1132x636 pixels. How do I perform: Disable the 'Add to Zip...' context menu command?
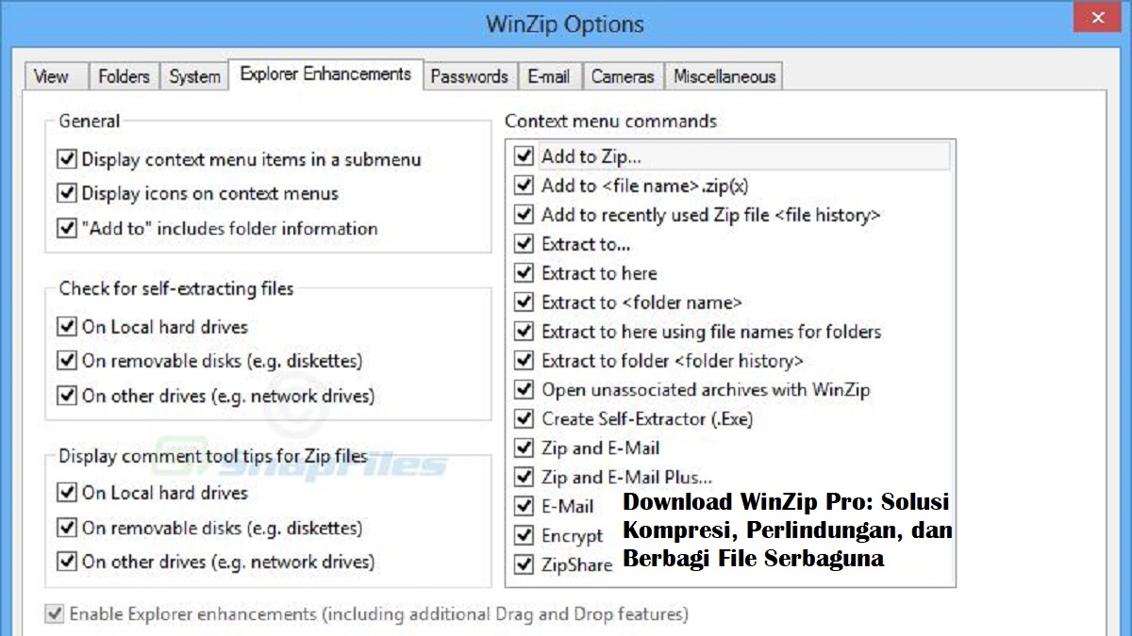524,156
